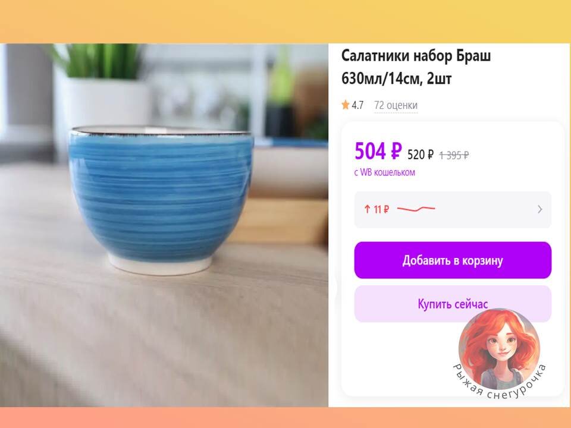Image resolution: width=571 pixels, height=428 pixels.
Task: Click the Купить сейчас button
Action: coord(453,304)
